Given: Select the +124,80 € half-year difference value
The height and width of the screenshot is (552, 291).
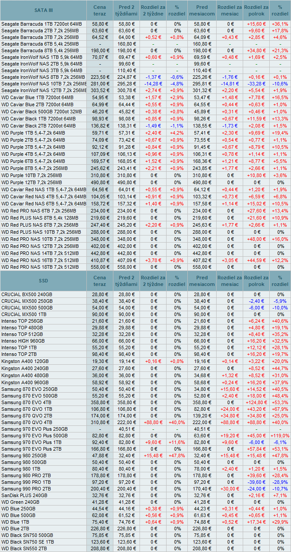Looking at the screenshot, I should 256,402.
